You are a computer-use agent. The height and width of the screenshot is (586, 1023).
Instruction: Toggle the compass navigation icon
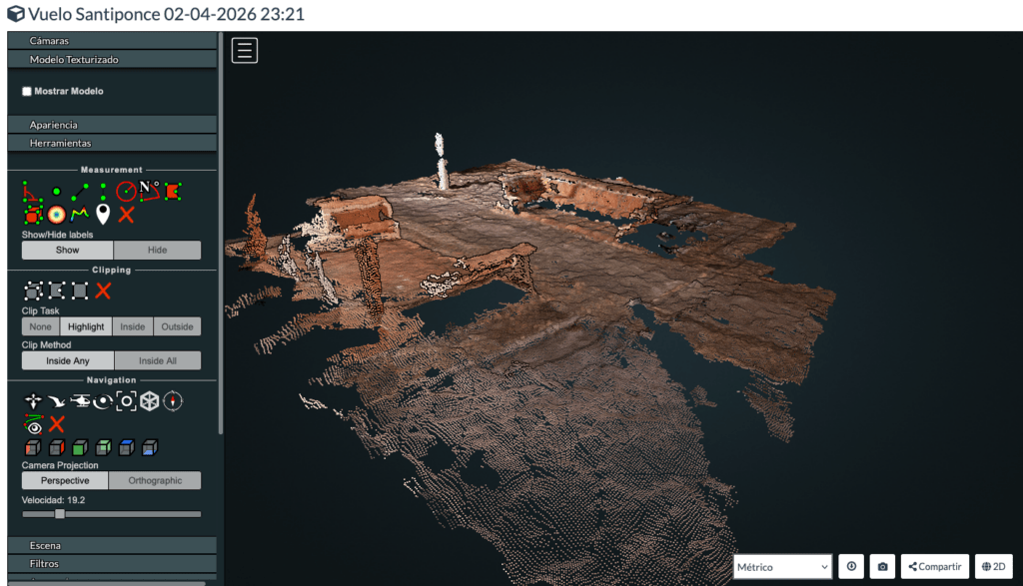click(x=173, y=401)
